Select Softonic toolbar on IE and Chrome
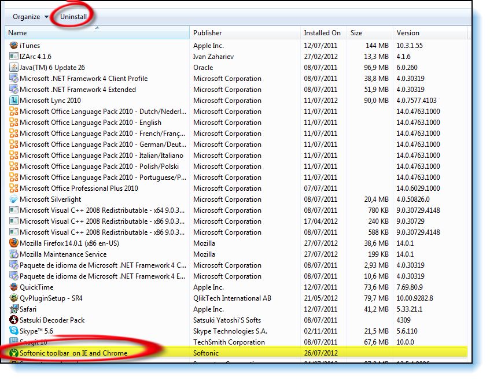The height and width of the screenshot is (381, 490). (x=73, y=353)
